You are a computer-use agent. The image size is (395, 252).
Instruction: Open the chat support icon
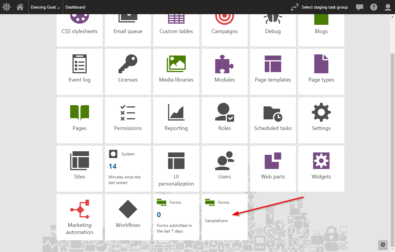point(360,7)
